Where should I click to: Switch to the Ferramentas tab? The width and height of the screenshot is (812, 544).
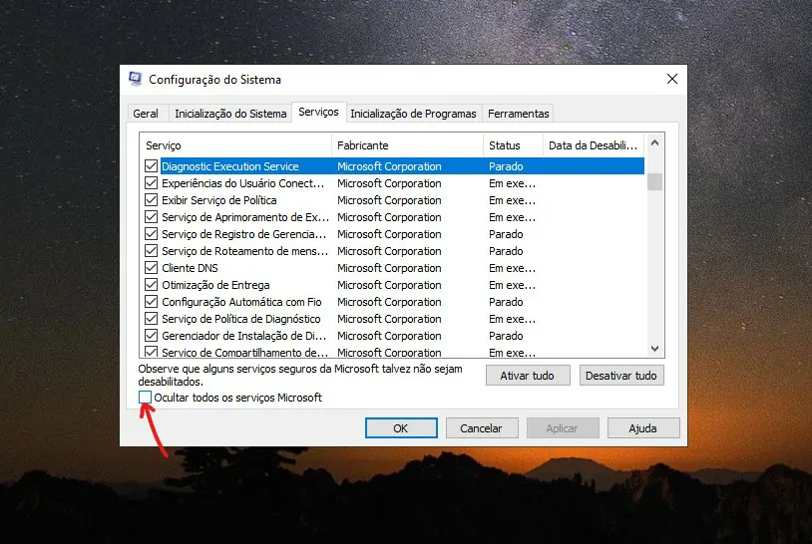519,114
